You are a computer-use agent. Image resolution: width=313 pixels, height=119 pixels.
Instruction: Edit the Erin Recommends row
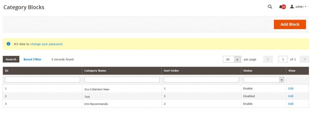(291, 104)
